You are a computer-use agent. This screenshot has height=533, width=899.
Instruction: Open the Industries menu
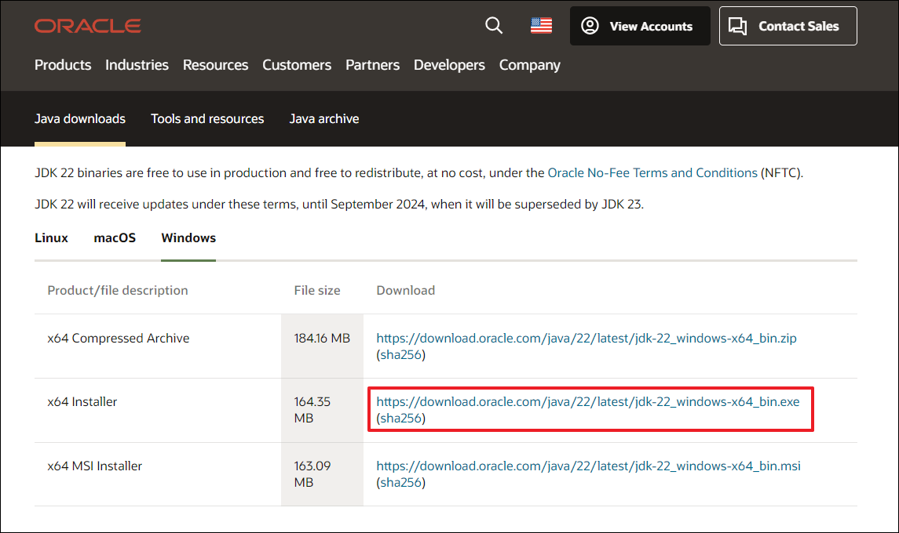point(137,65)
